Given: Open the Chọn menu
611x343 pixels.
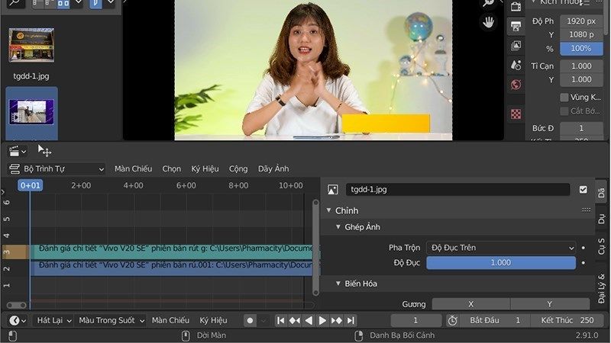Looking at the screenshot, I should [x=171, y=168].
